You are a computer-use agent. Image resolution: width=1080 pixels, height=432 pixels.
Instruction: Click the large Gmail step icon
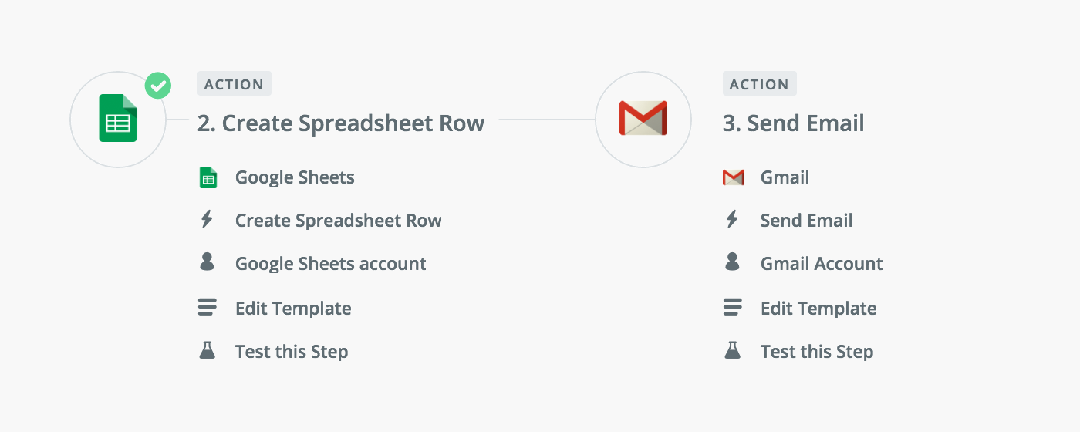pos(643,119)
